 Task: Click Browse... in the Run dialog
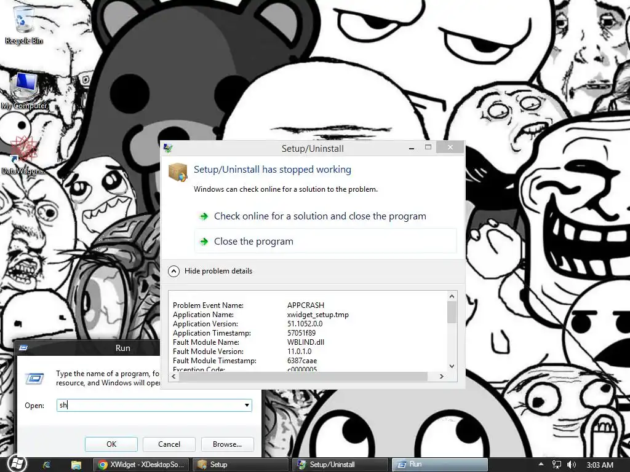coord(228,444)
